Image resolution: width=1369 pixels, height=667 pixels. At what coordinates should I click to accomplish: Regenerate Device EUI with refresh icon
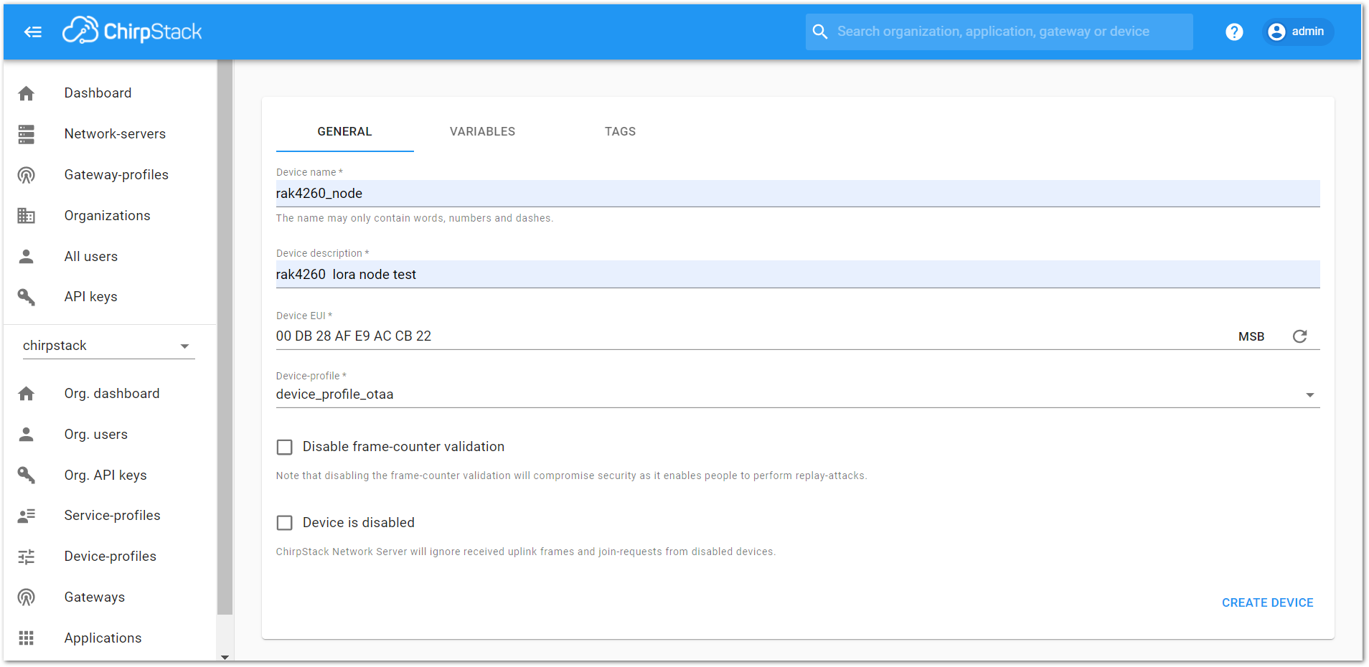pos(1299,336)
